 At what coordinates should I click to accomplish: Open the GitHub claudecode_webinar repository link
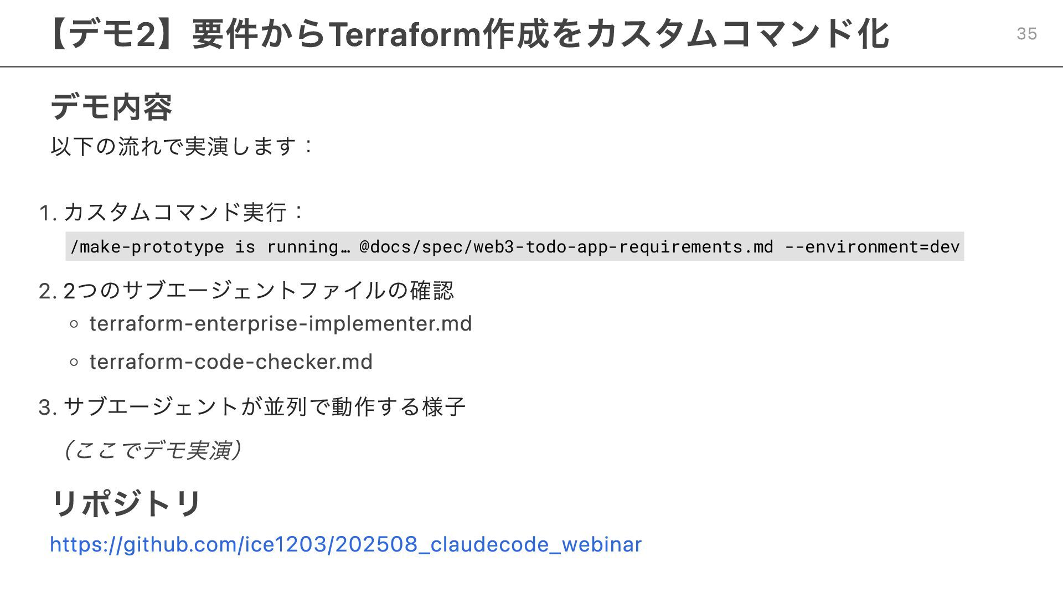345,544
